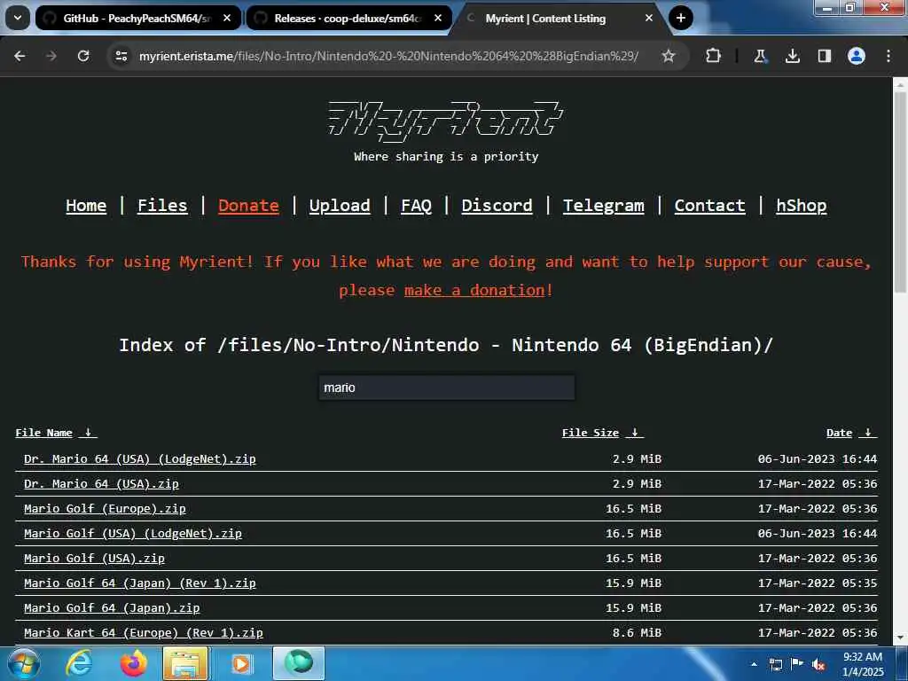Image resolution: width=908 pixels, height=681 pixels.
Task: Open the extensions puzzle icon
Action: click(x=714, y=56)
